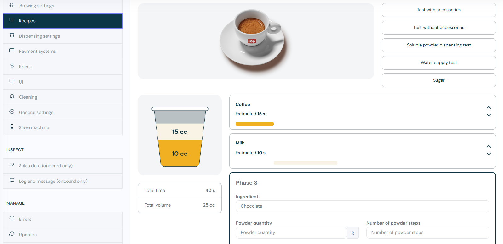This screenshot has width=503, height=244.
Task: Click the orange Coffee timeline bar
Action: click(x=254, y=124)
